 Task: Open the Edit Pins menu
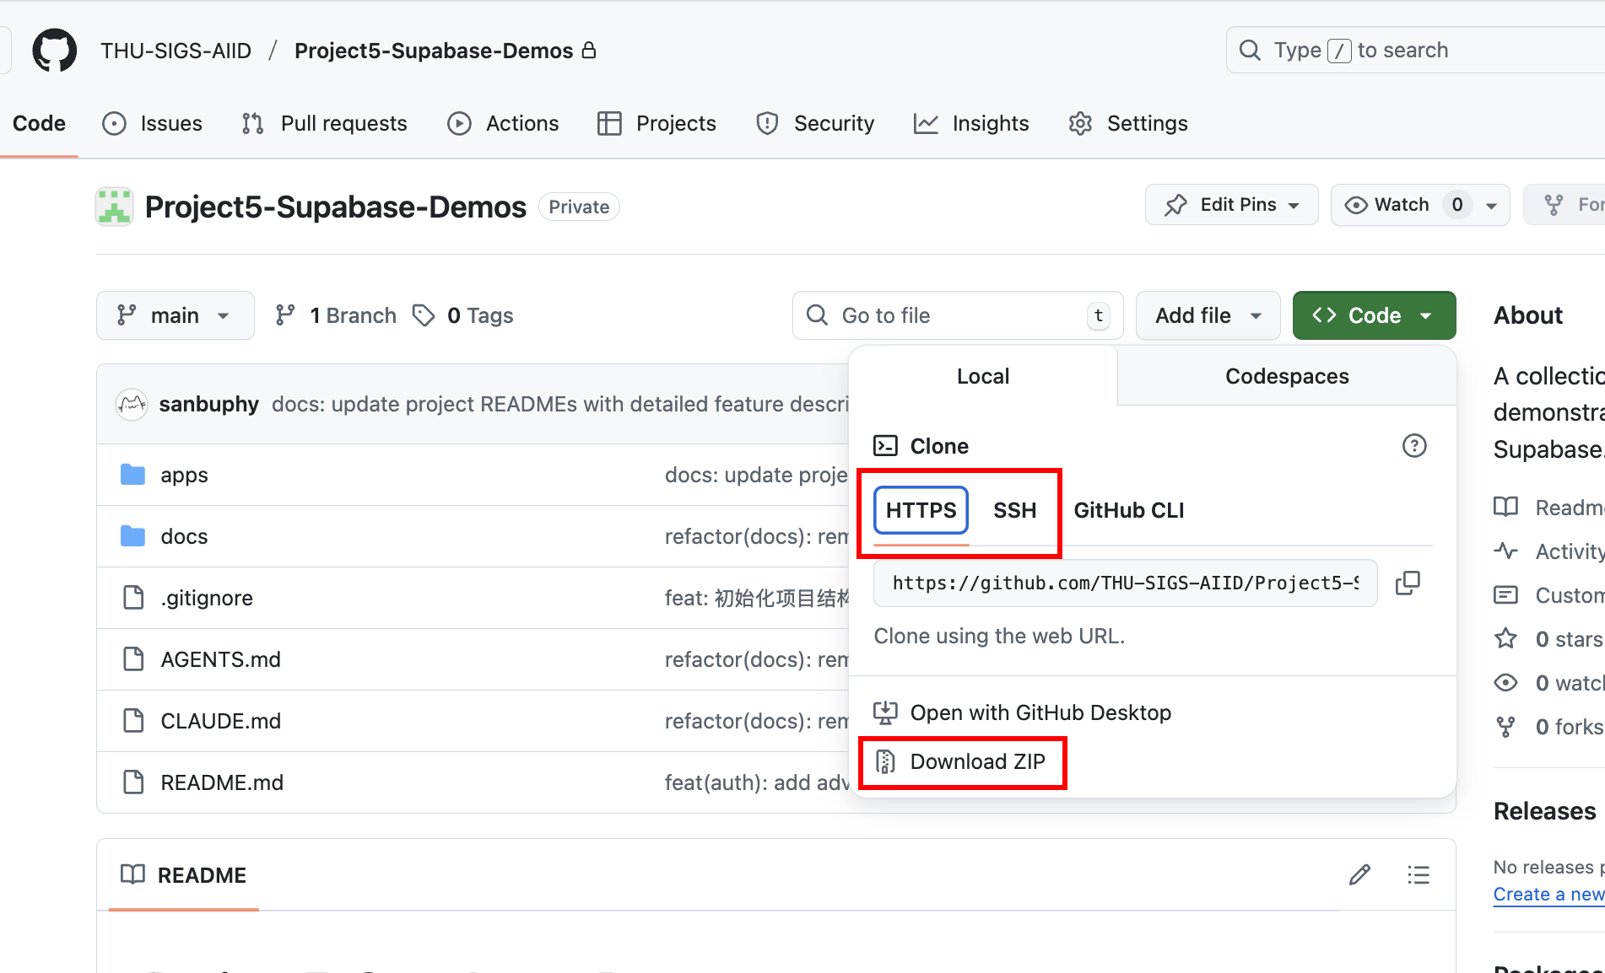pyautogui.click(x=1231, y=205)
